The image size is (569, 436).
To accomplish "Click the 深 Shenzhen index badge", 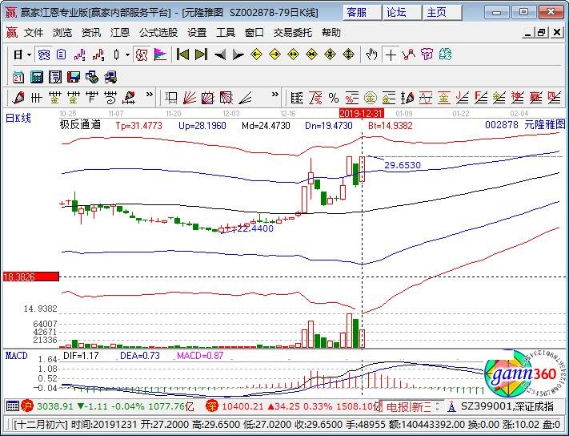I will (x=211, y=406).
